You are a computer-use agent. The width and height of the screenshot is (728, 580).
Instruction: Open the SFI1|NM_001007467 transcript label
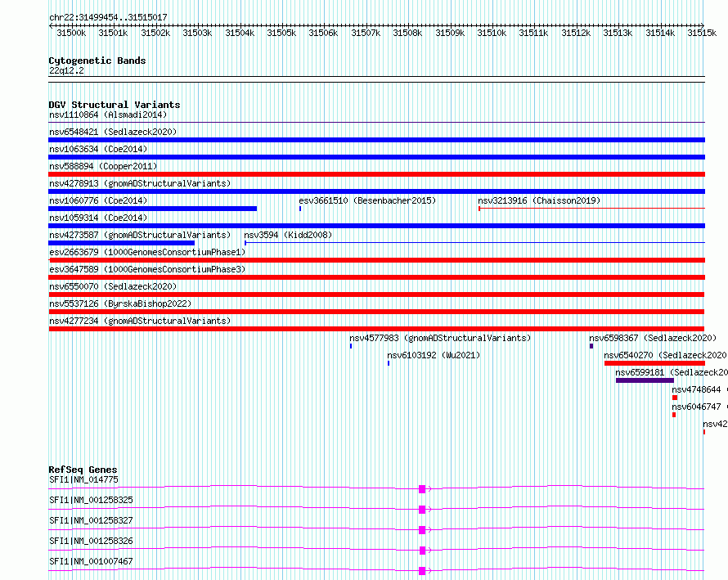click(91, 561)
